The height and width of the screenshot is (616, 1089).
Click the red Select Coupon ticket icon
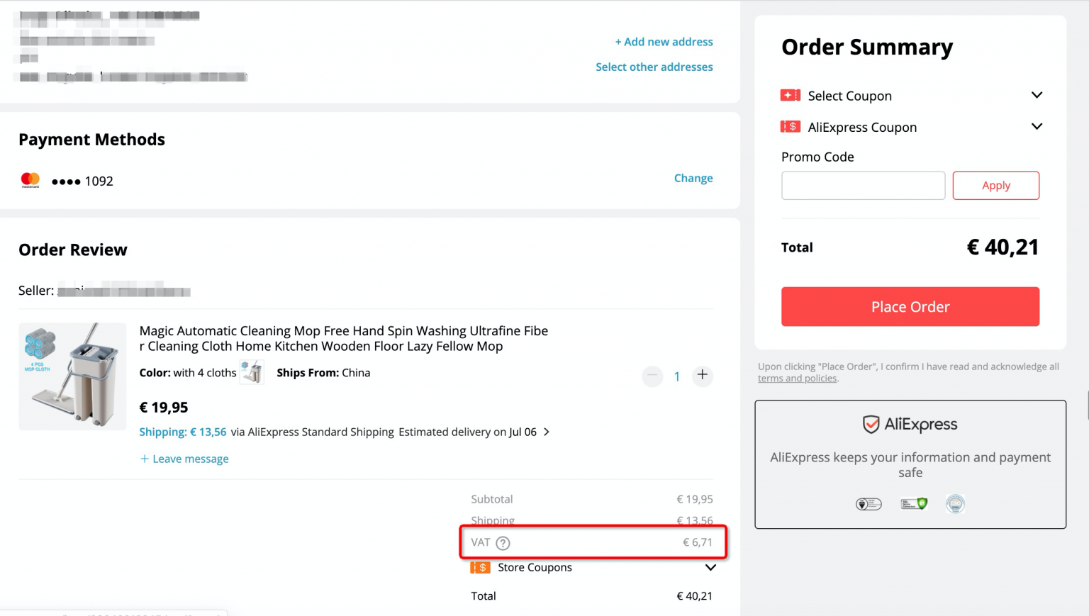[x=790, y=94]
